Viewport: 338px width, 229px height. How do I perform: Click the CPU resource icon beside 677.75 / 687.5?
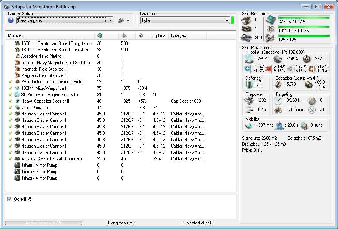(x=271, y=20)
